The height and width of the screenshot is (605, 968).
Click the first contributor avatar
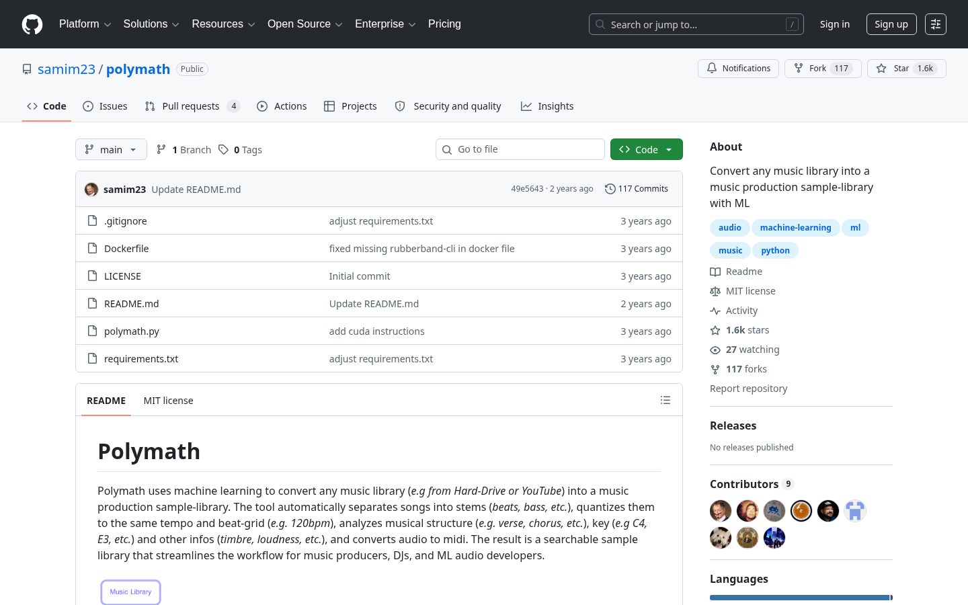[721, 511]
